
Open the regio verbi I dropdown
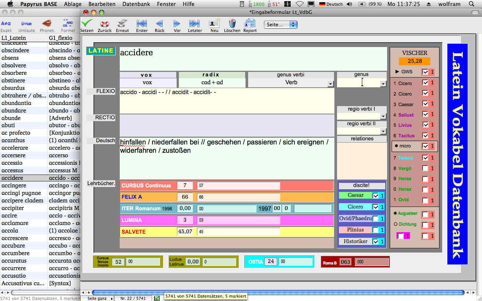(x=383, y=117)
